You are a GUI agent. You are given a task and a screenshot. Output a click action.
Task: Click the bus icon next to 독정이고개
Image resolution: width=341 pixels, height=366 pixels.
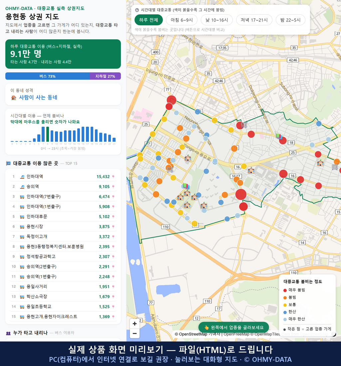(x=22, y=237)
